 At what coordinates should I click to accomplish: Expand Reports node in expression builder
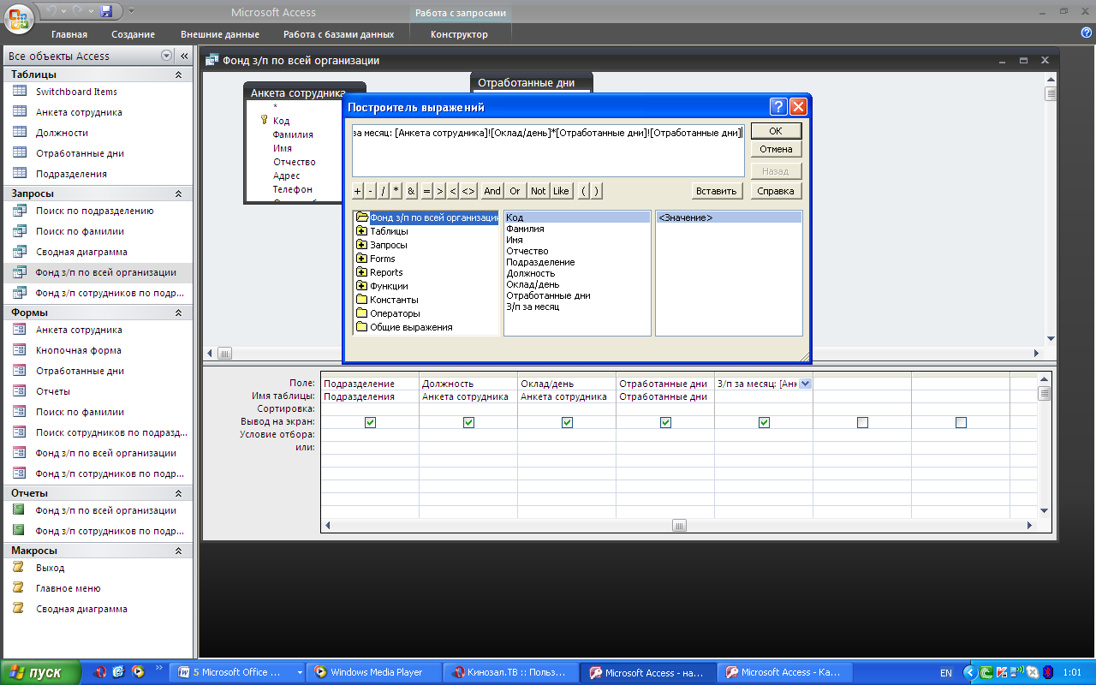(361, 272)
